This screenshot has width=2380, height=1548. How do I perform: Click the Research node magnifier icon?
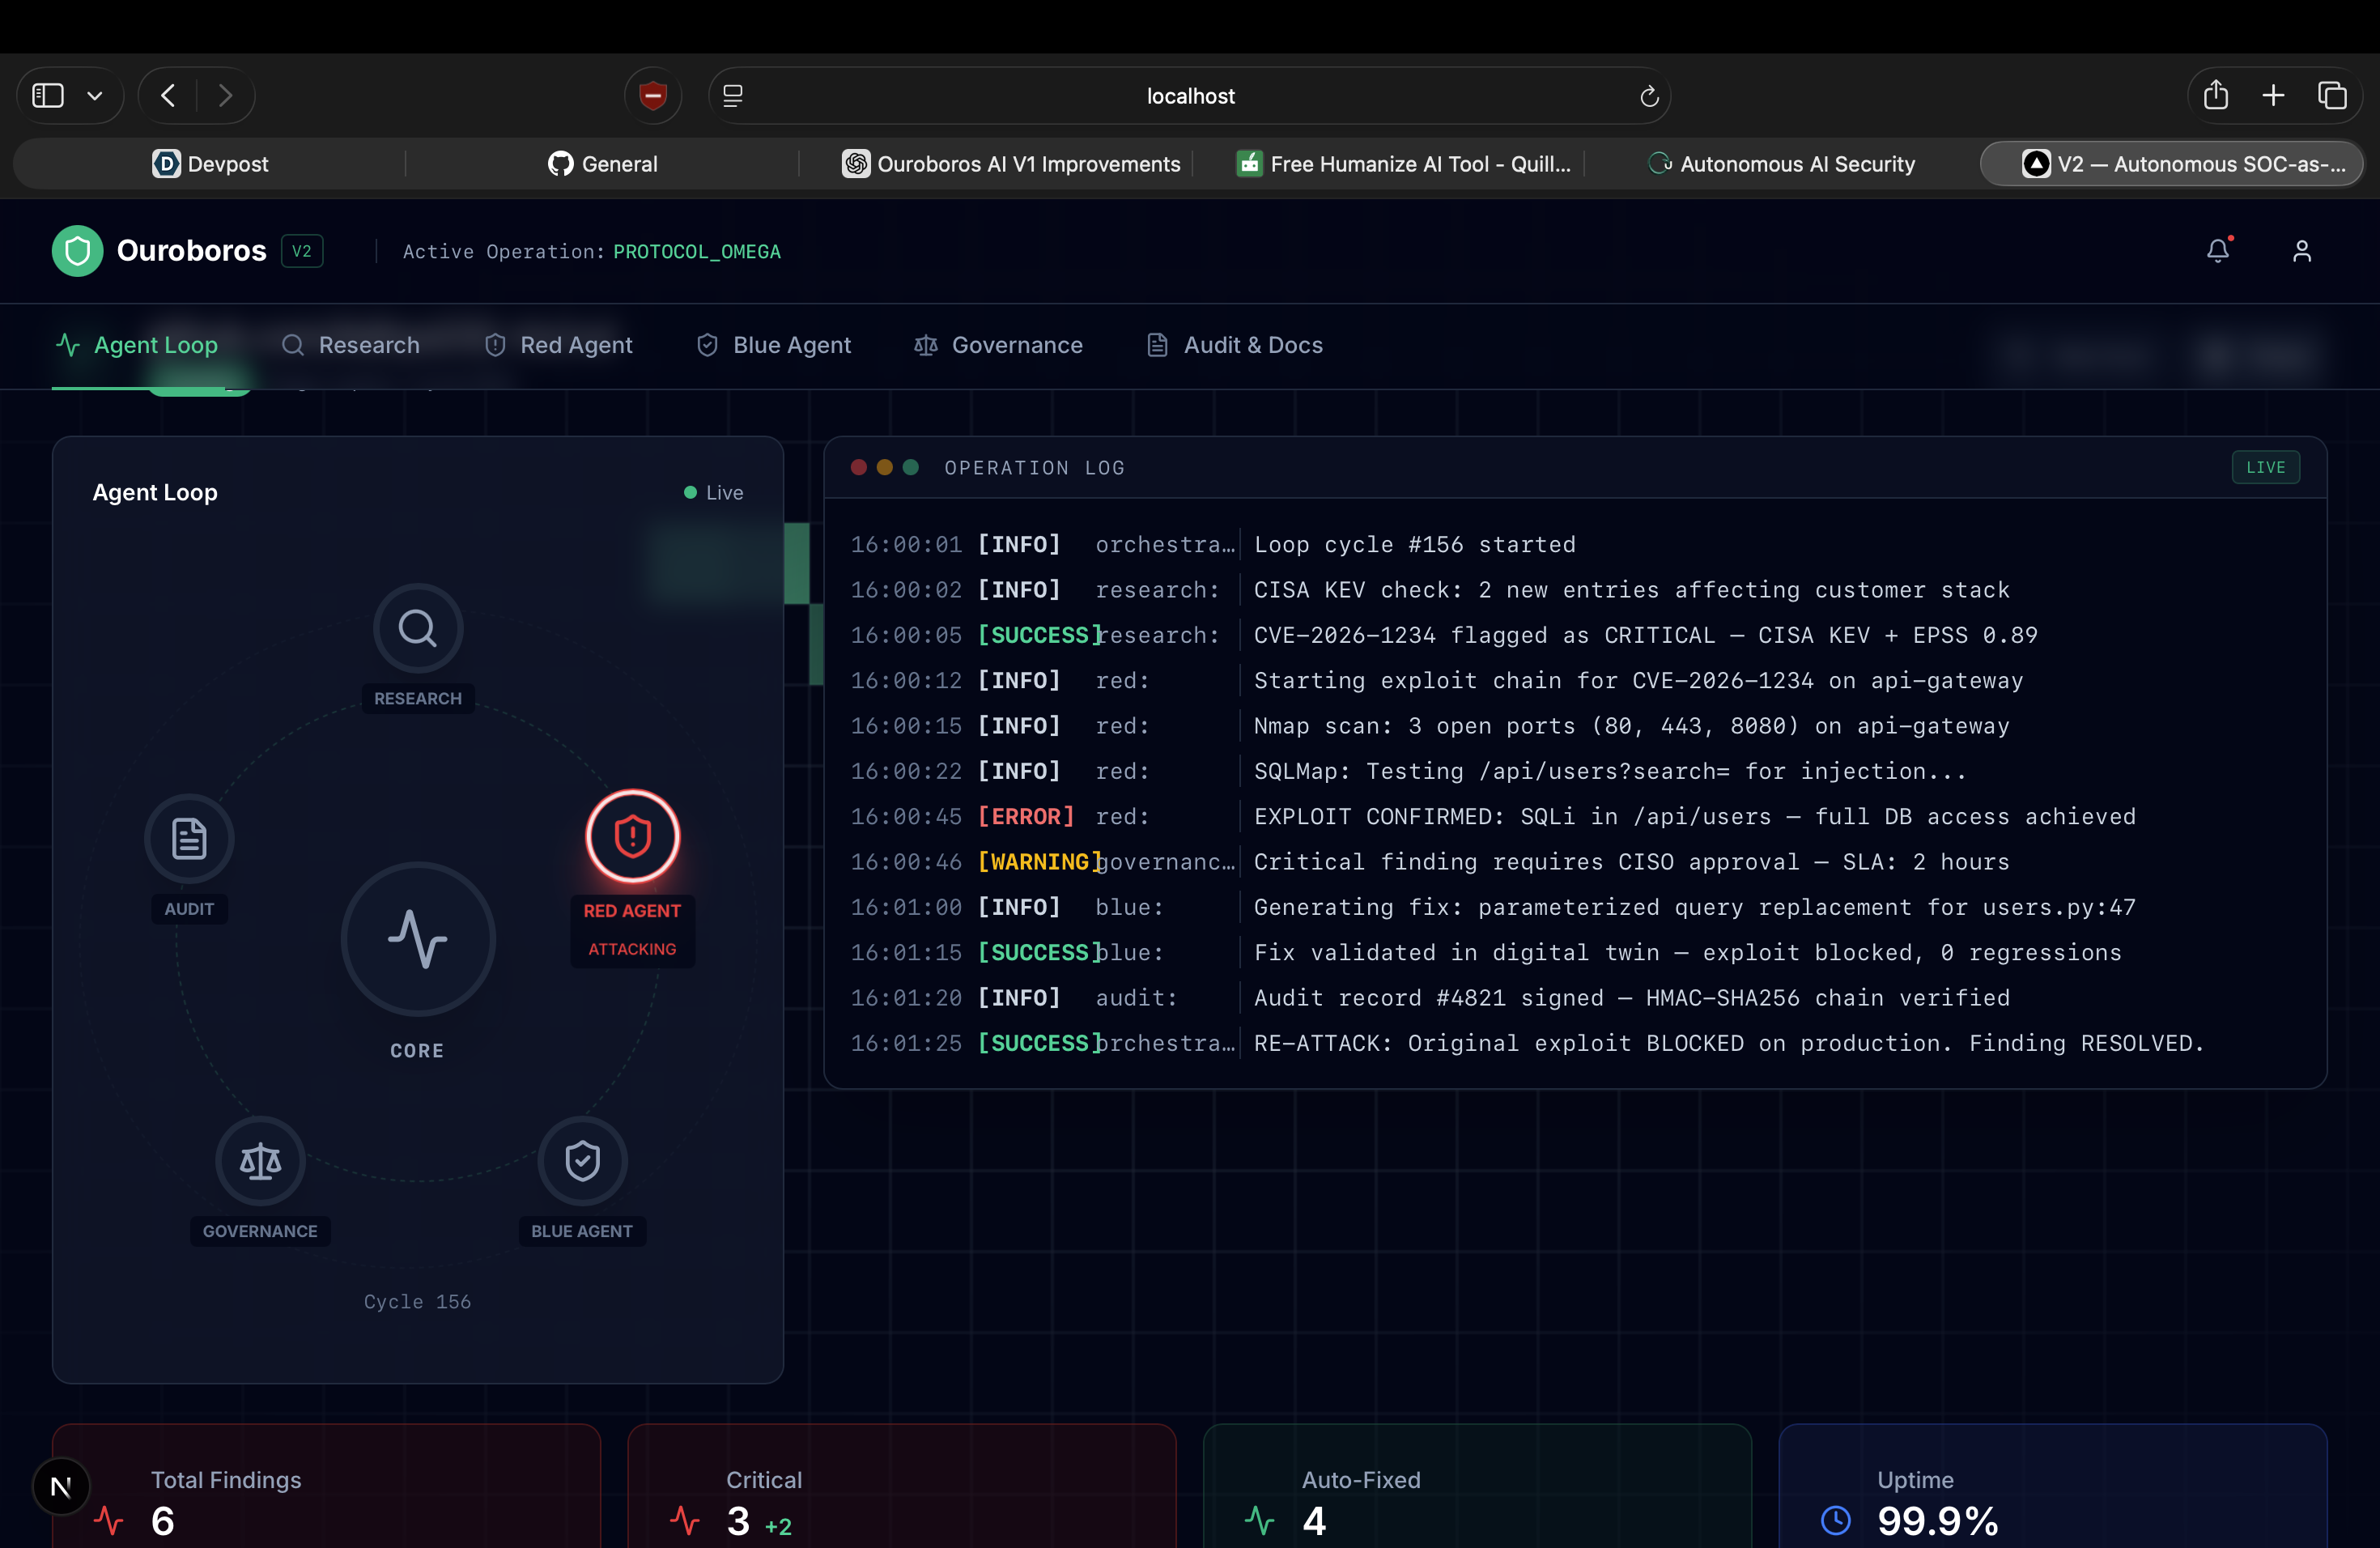click(x=418, y=628)
